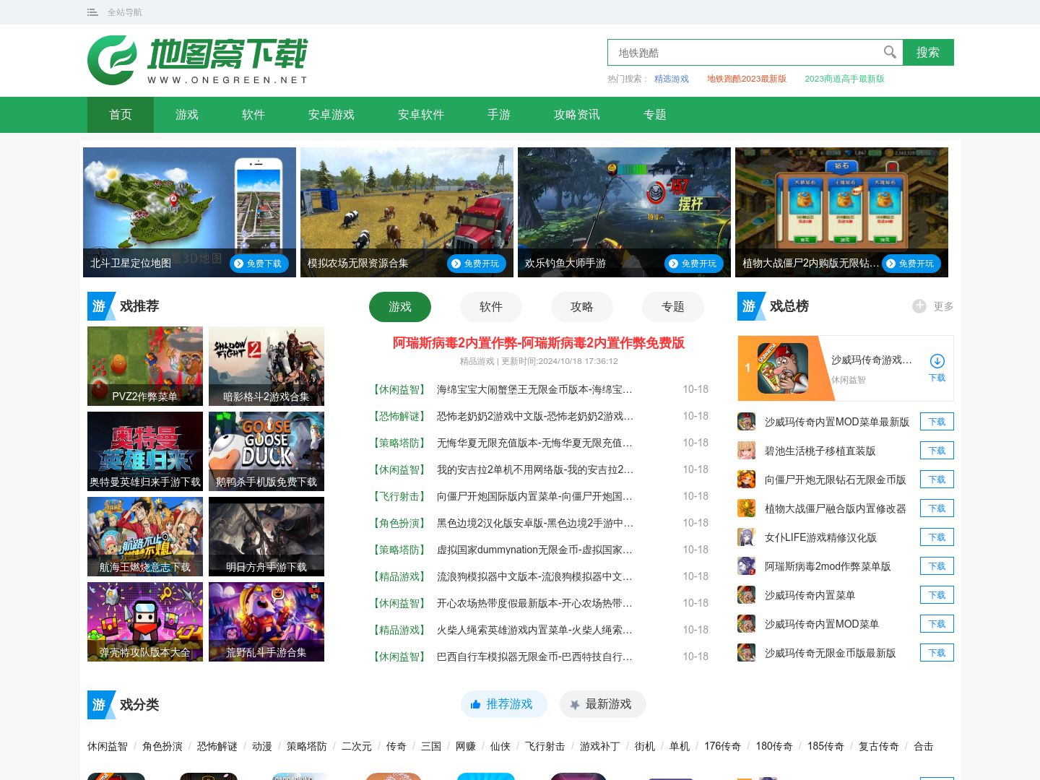Click 免费下载 on 北斗卫星定位地图 banner
This screenshot has height=780, width=1040.
259,264
